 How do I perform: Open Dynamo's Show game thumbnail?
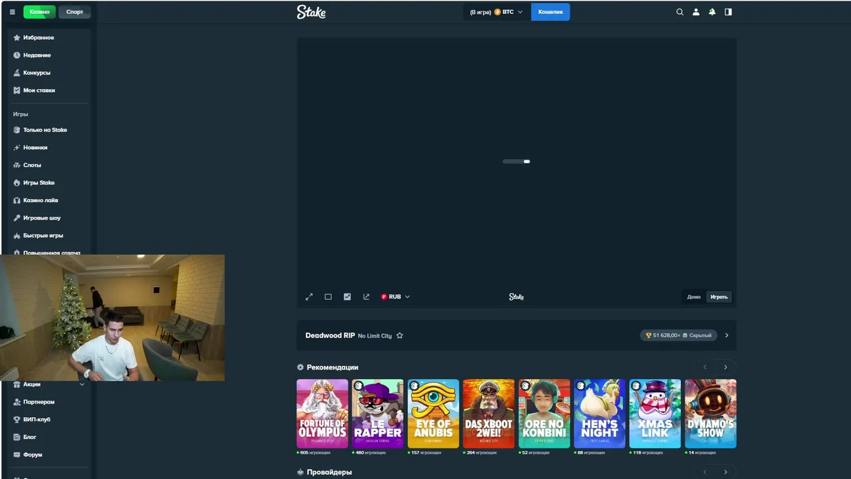point(711,414)
